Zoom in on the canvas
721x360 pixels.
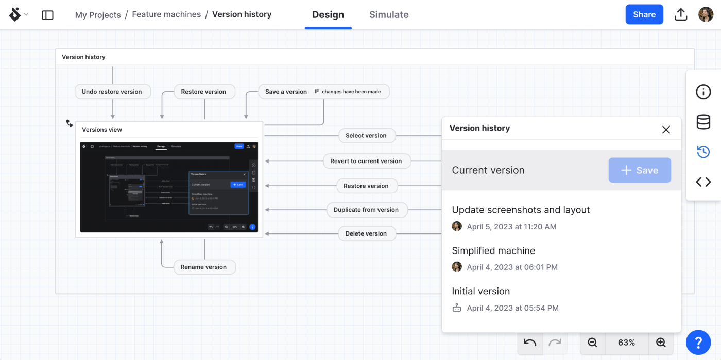click(661, 343)
